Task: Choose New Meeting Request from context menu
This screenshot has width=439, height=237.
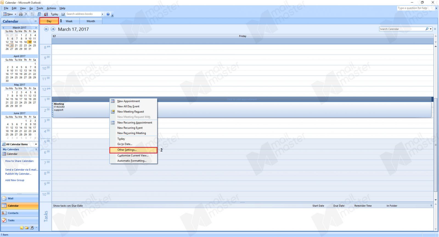Action: click(x=133, y=112)
